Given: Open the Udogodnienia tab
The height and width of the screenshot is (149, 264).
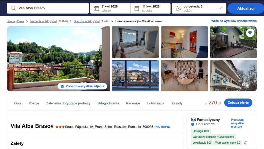Looking at the screenshot, I should (x=108, y=103).
